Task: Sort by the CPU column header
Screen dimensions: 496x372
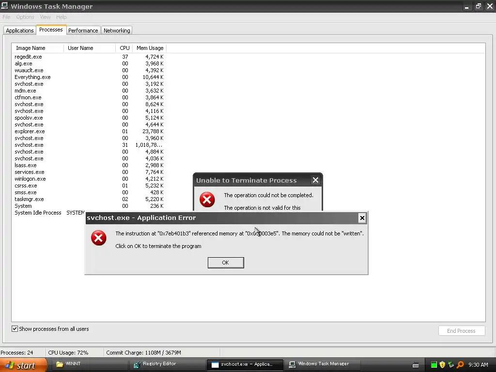Action: 124,48
